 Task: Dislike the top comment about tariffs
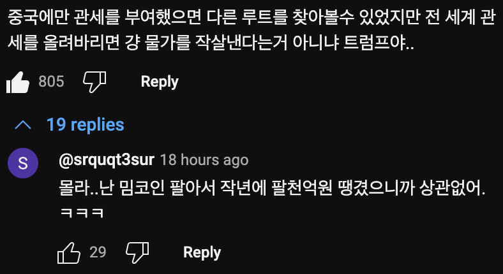(94, 82)
